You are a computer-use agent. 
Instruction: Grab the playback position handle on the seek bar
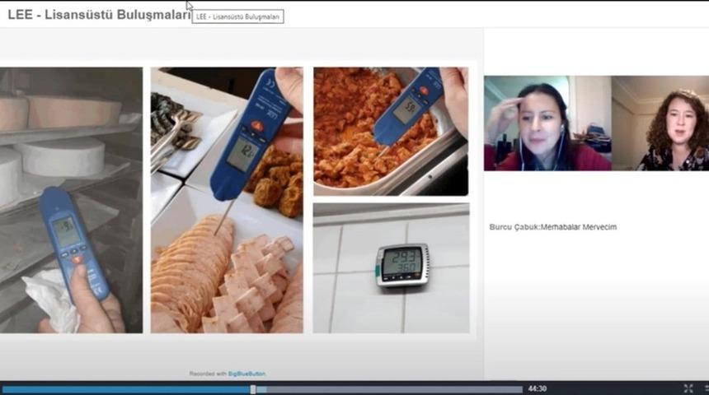click(x=253, y=389)
